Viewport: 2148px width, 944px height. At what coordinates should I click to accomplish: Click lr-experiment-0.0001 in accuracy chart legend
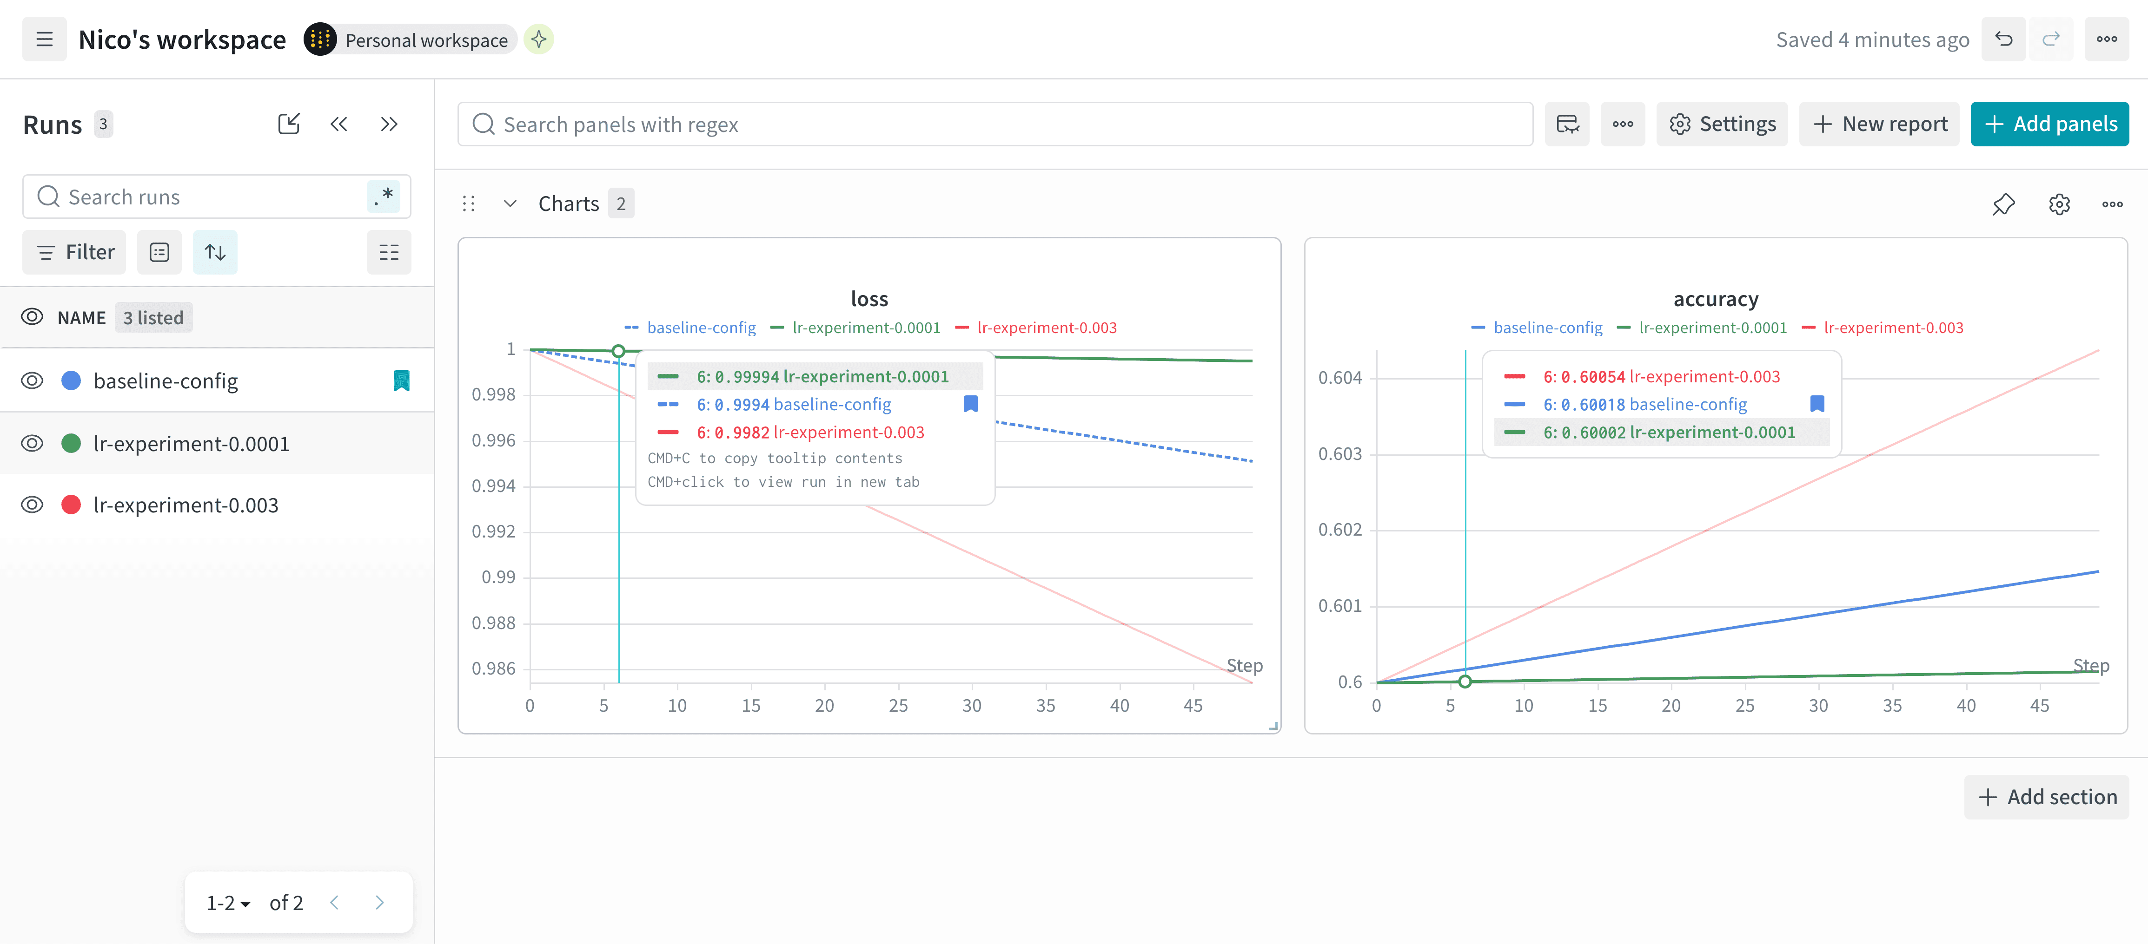[1701, 328]
